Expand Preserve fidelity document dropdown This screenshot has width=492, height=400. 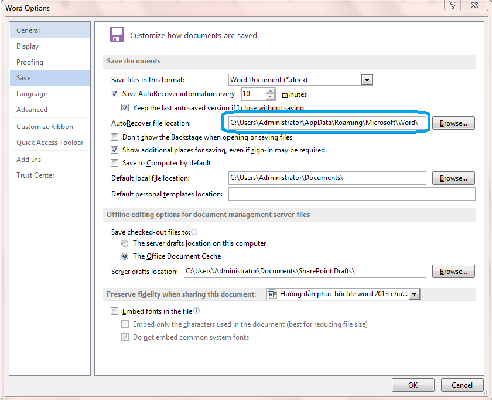[x=415, y=294]
